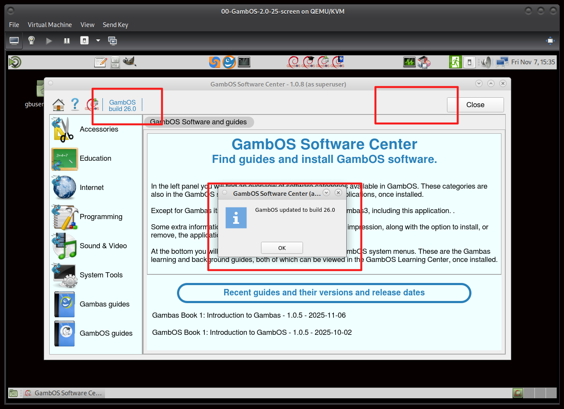The height and width of the screenshot is (409, 564).
Task: Open the Sound & Video category
Action: point(64,246)
